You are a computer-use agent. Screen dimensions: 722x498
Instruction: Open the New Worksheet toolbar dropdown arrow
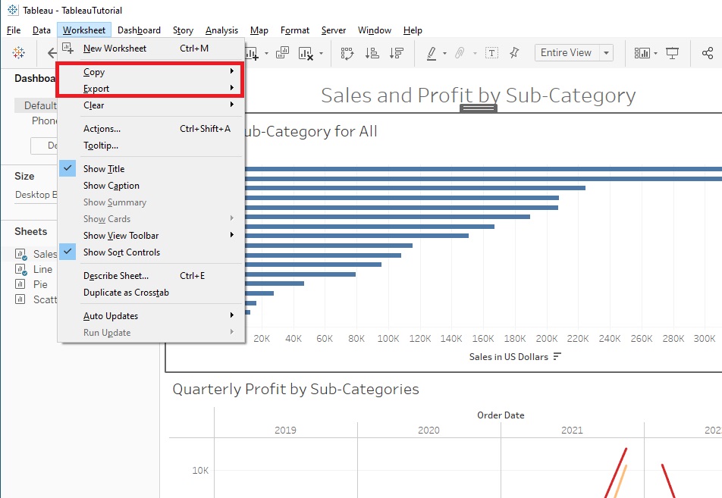coord(267,53)
